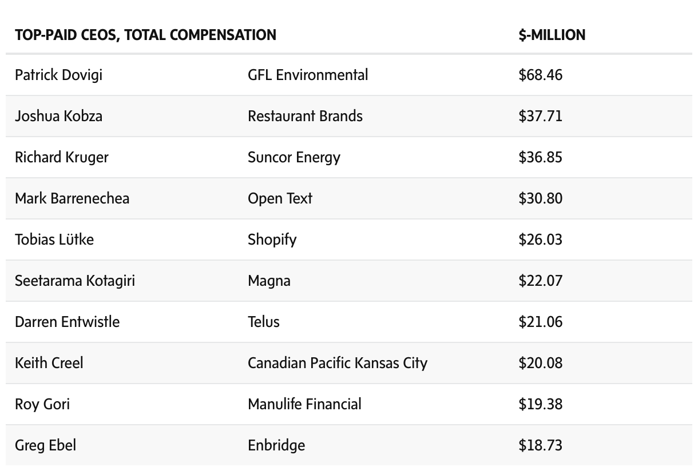Click the $68.46 compensation value
The image size is (698, 471).
[x=540, y=75]
